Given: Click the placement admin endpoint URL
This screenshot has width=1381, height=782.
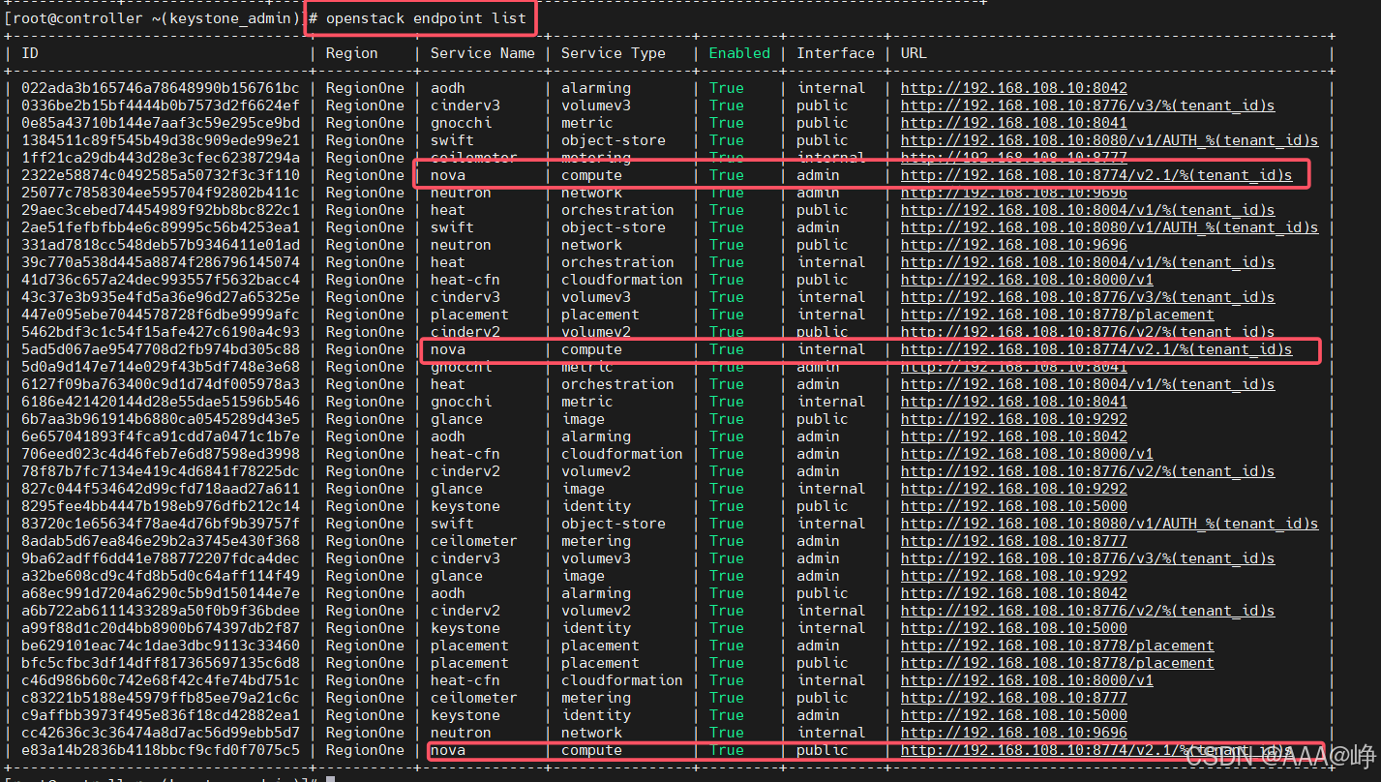Looking at the screenshot, I should pyautogui.click(x=1058, y=646).
